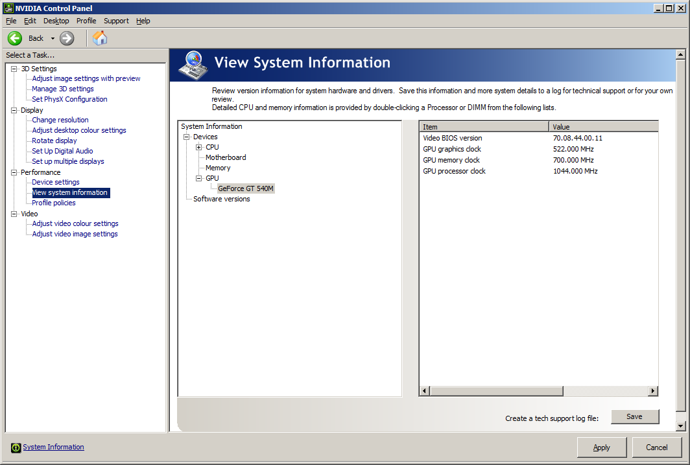Click the horizontal scrollbar thumb in value list
The width and height of the screenshot is (690, 465).
pyautogui.click(x=496, y=391)
